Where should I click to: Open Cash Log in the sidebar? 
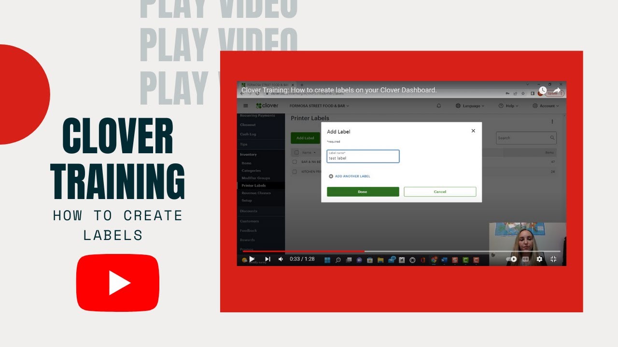[248, 134]
